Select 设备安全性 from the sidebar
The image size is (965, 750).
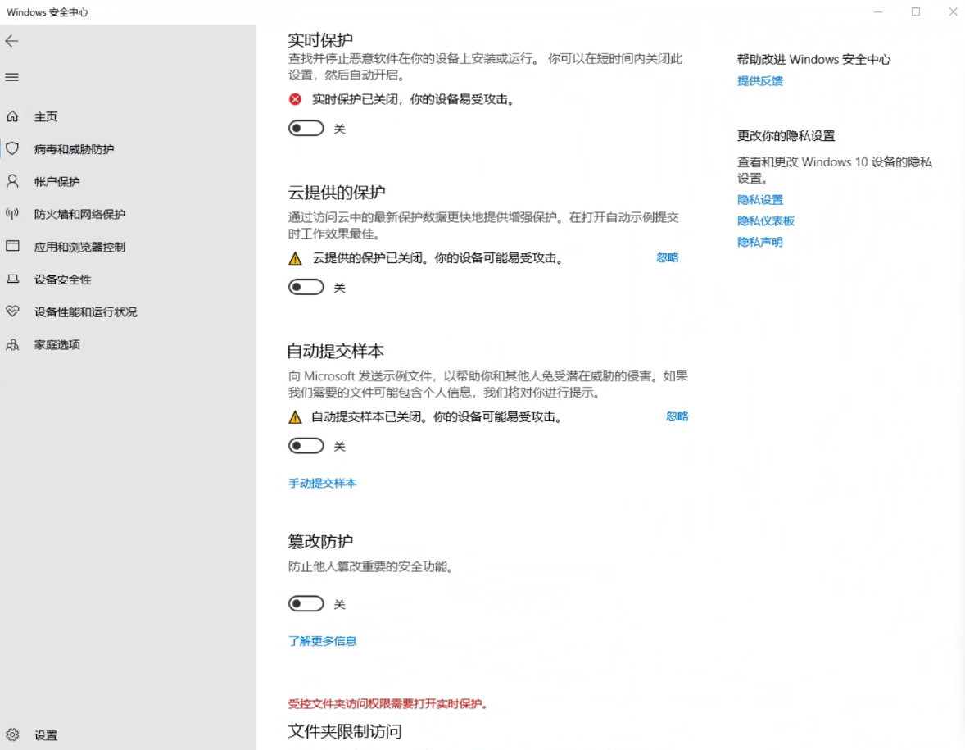[x=62, y=280]
